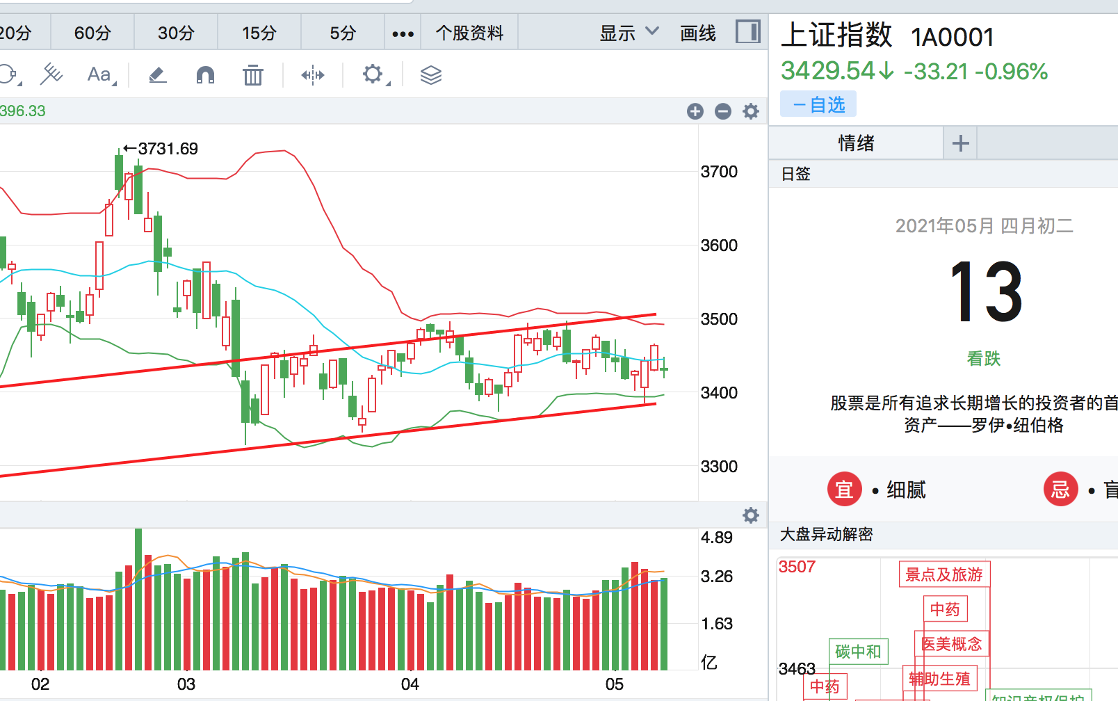1118x701 pixels.
Task: Remove from watchlist via 自选 button
Action: coord(818,104)
